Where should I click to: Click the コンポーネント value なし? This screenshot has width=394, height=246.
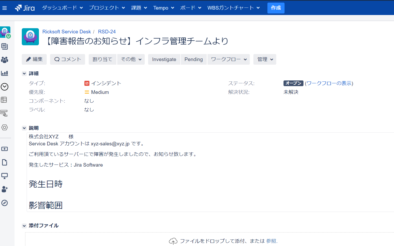point(89,101)
